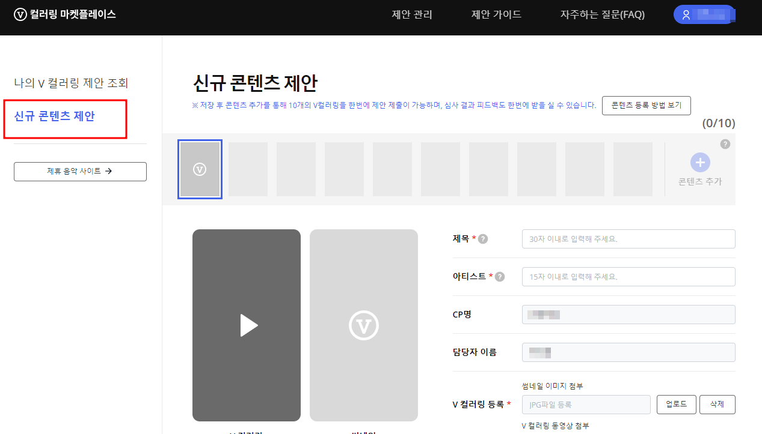Select the first content slot thumbnail
The width and height of the screenshot is (762, 434).
(x=200, y=169)
